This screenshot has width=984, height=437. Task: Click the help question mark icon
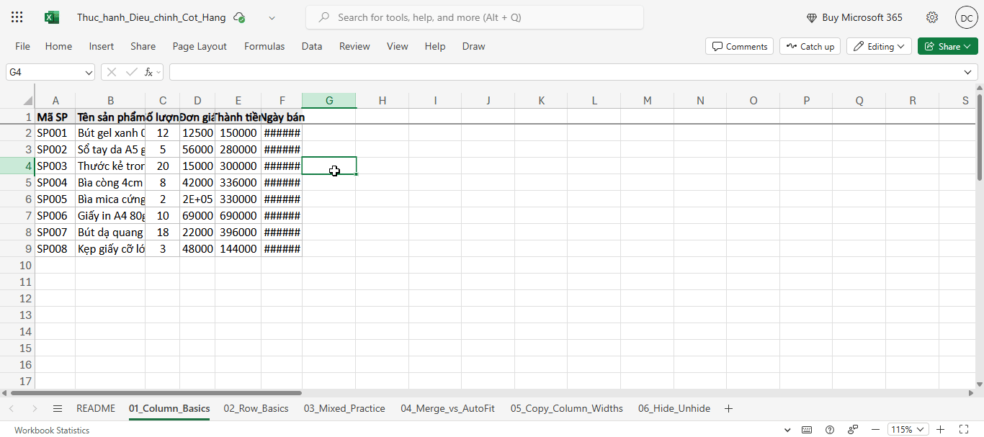point(830,430)
